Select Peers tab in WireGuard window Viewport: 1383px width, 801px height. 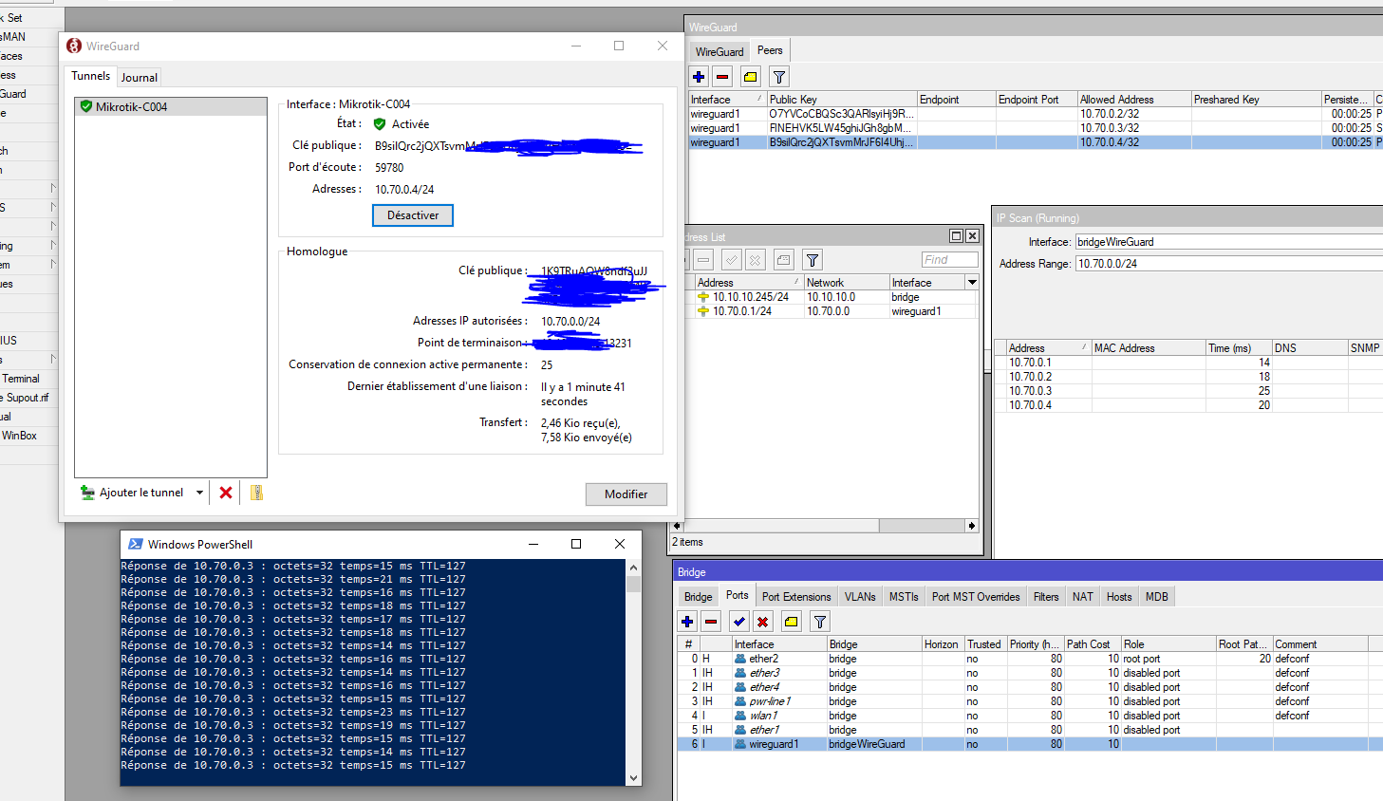pos(770,50)
